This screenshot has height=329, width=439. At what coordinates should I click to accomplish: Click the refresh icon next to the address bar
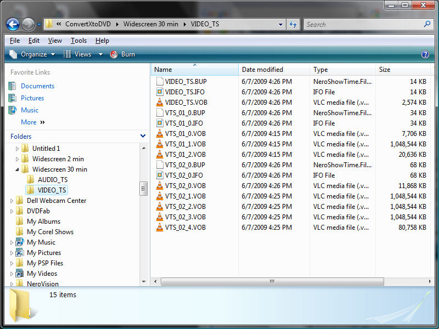tap(293, 24)
